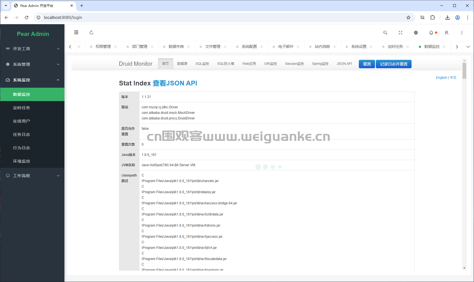The height and width of the screenshot is (282, 474).
Task: Open the vertical dots menu in app header
Action: pyautogui.click(x=462, y=33)
